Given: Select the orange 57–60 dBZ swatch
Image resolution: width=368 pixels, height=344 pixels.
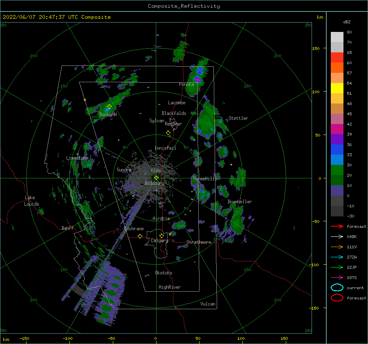Looking at the screenshot, I should tap(337, 67).
